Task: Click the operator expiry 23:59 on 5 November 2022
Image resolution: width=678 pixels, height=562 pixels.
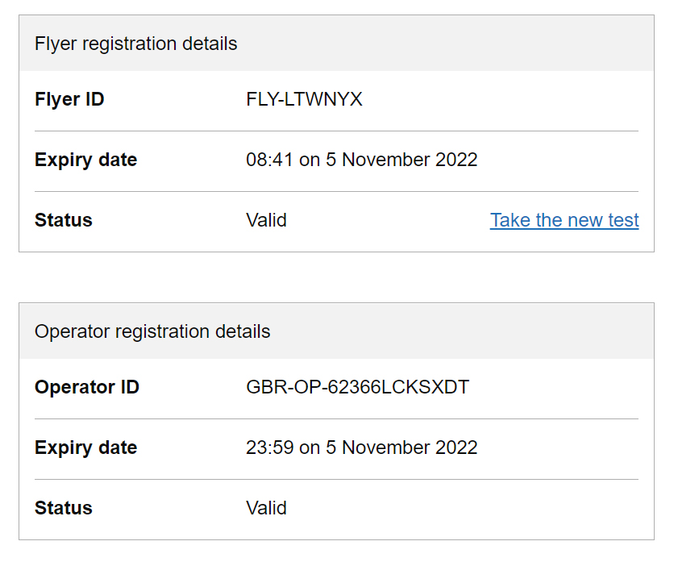Action: tap(361, 448)
